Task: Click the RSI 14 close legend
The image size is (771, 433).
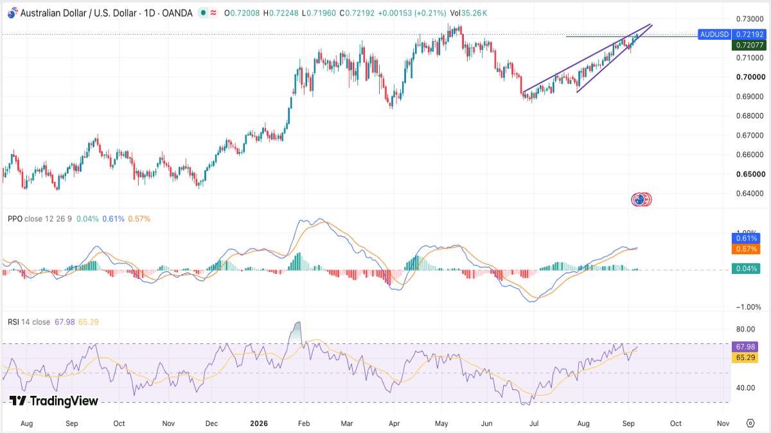Action: point(29,322)
